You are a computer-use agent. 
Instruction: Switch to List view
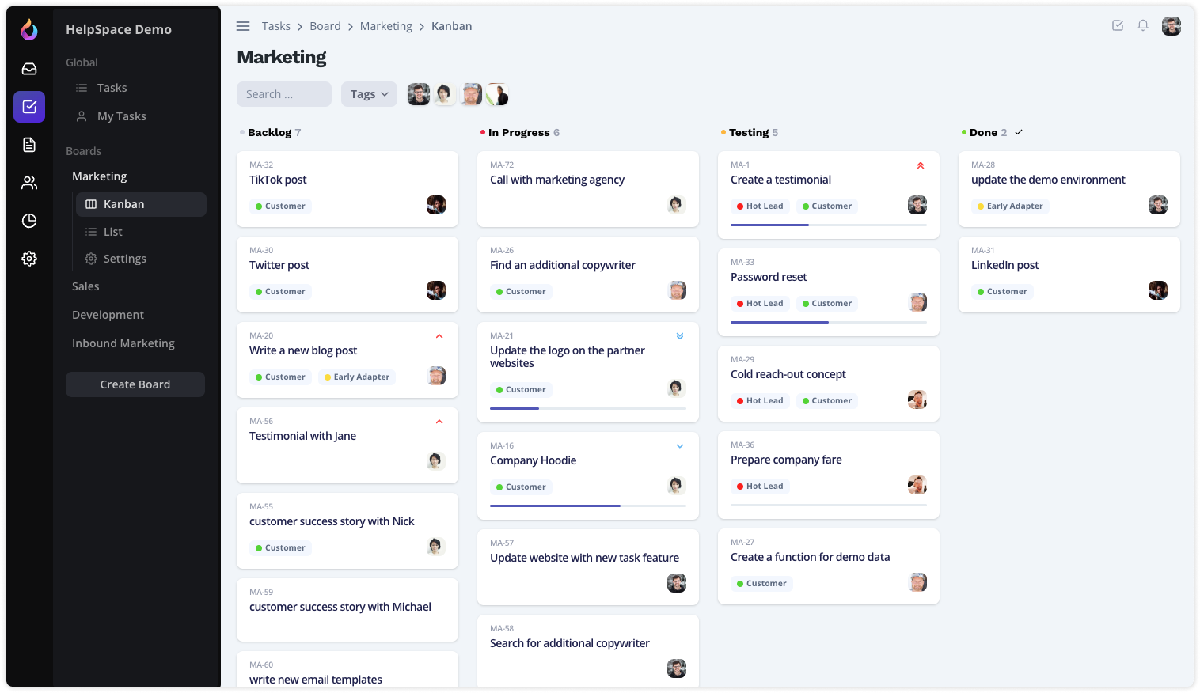pos(113,232)
